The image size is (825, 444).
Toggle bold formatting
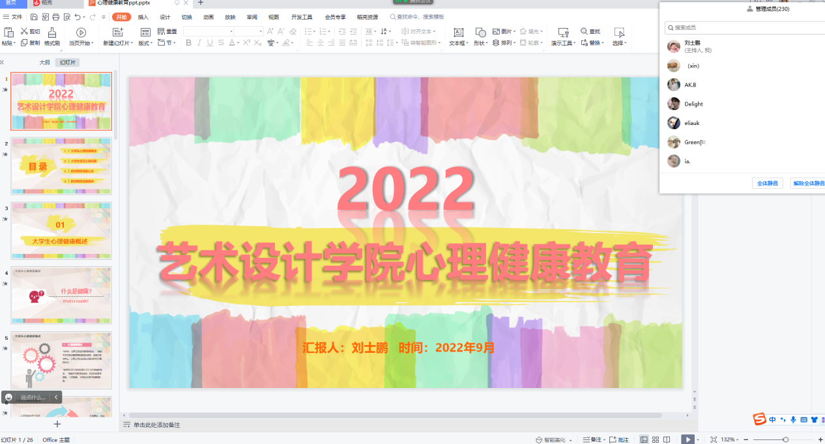click(188, 43)
